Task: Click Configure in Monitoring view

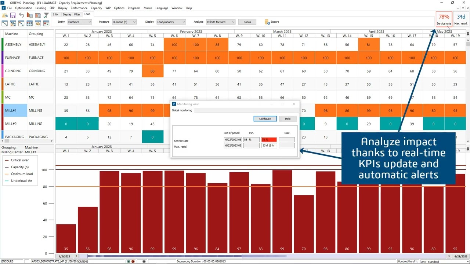Action: [265, 119]
